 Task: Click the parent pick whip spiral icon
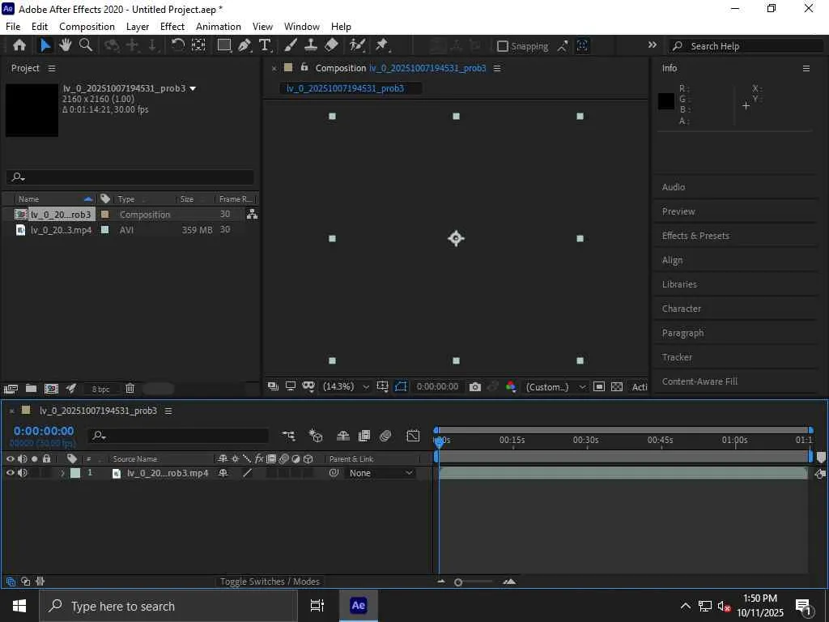[x=334, y=473]
